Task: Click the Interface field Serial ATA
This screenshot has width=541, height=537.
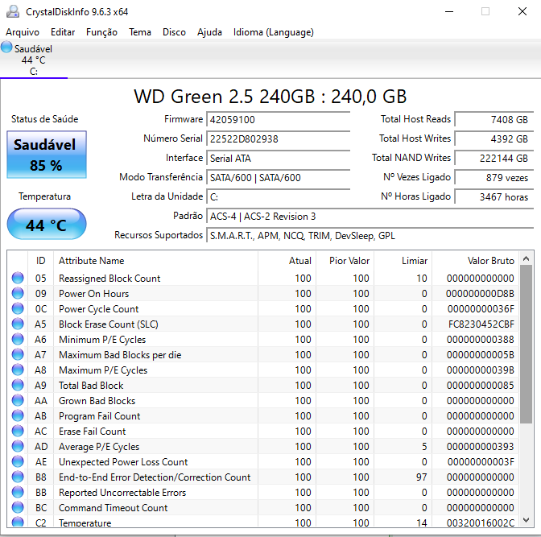Action: click(278, 158)
